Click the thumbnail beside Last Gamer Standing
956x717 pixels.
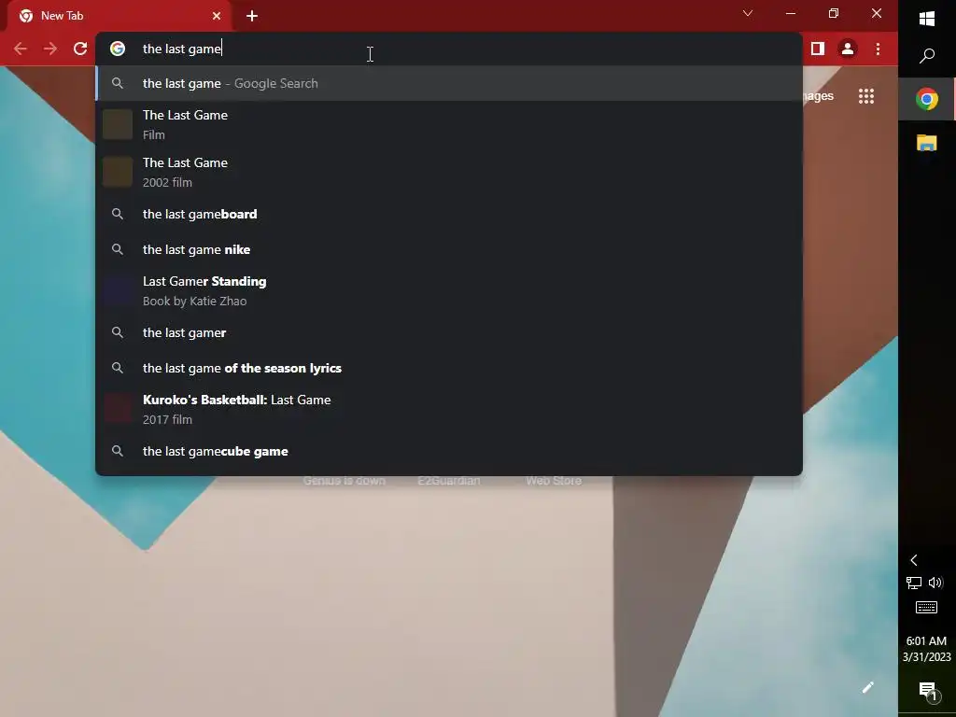118,291
